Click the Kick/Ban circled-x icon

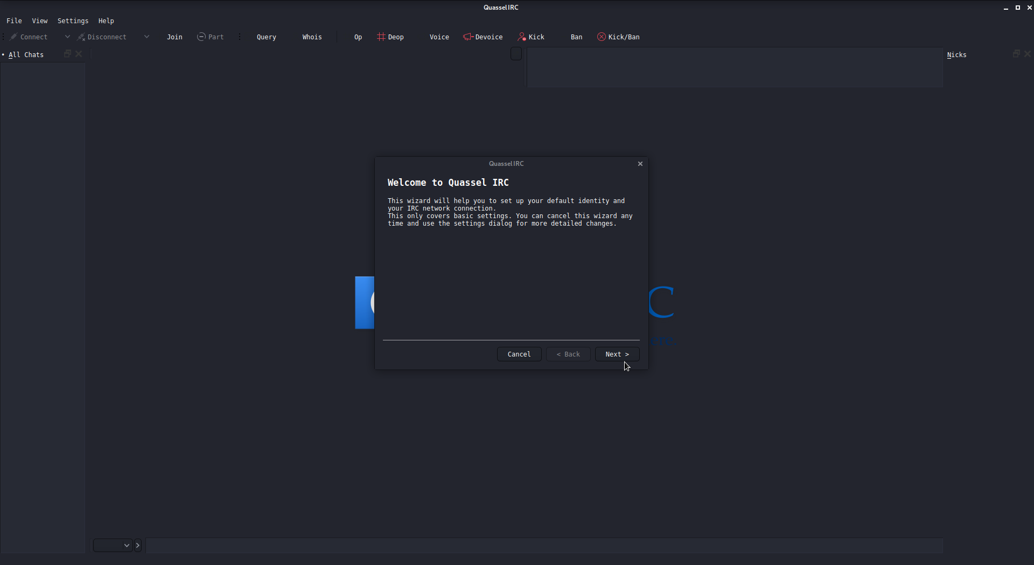(602, 37)
